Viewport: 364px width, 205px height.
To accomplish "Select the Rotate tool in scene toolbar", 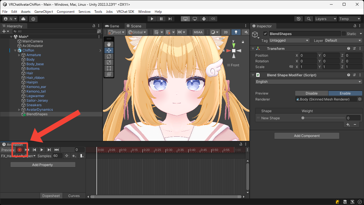I will tap(109, 56).
